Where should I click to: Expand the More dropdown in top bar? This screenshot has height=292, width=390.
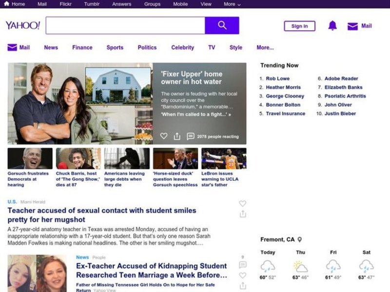(x=232, y=4)
